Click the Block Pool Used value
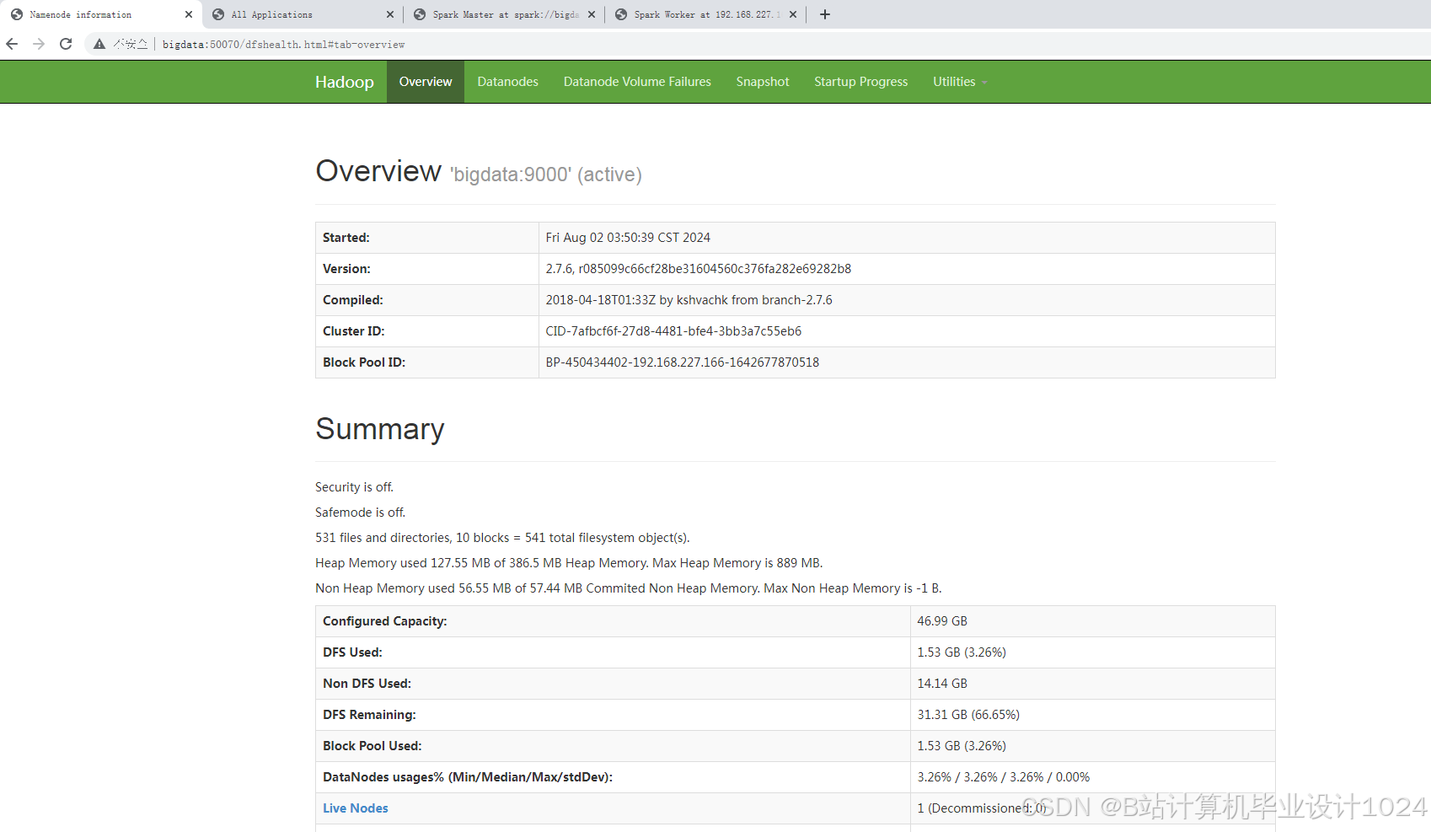 [962, 746]
